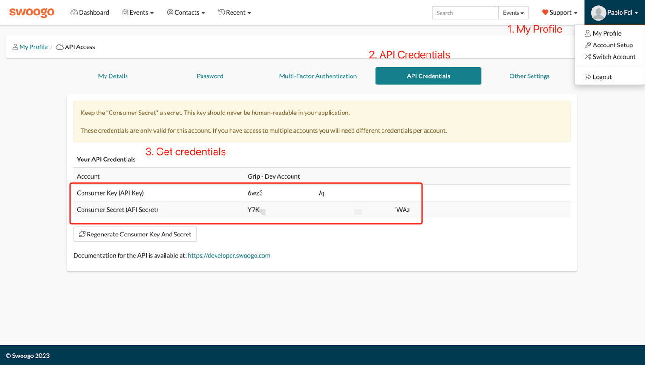Select the Password tab
This screenshot has width=645, height=365.
point(210,76)
